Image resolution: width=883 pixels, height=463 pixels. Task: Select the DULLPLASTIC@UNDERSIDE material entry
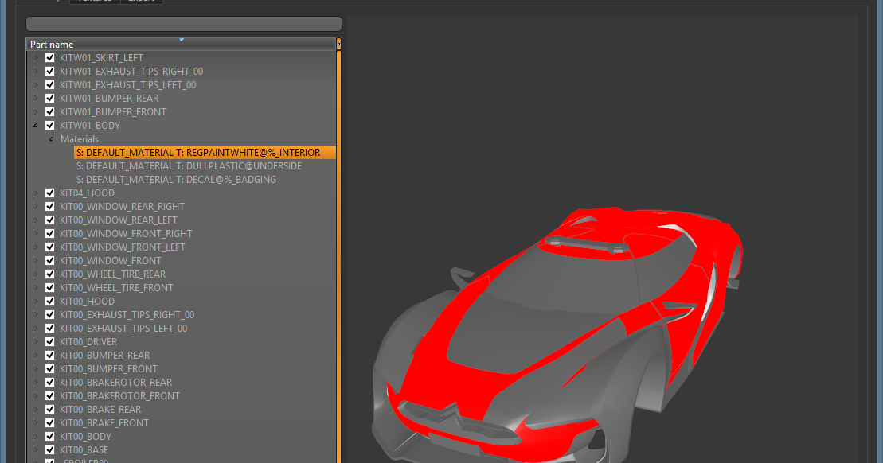click(191, 165)
